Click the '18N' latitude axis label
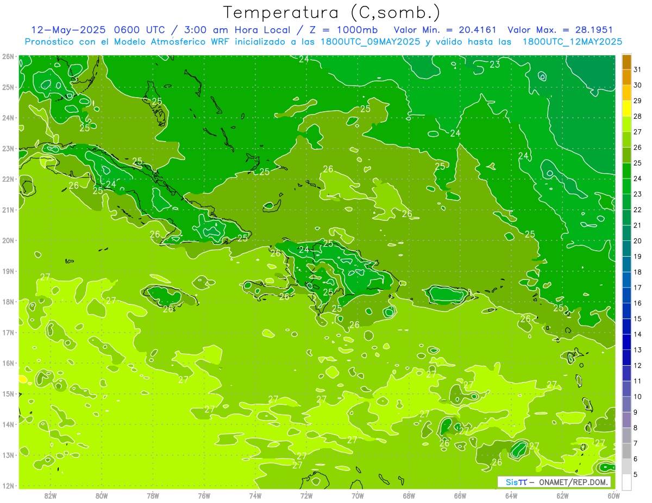The height and width of the screenshot is (503, 652). (8, 302)
